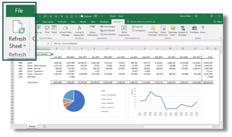Image resolution: width=232 pixels, height=137 pixels.
Task: Click total value 69,520,702
Action: click(x=208, y=83)
